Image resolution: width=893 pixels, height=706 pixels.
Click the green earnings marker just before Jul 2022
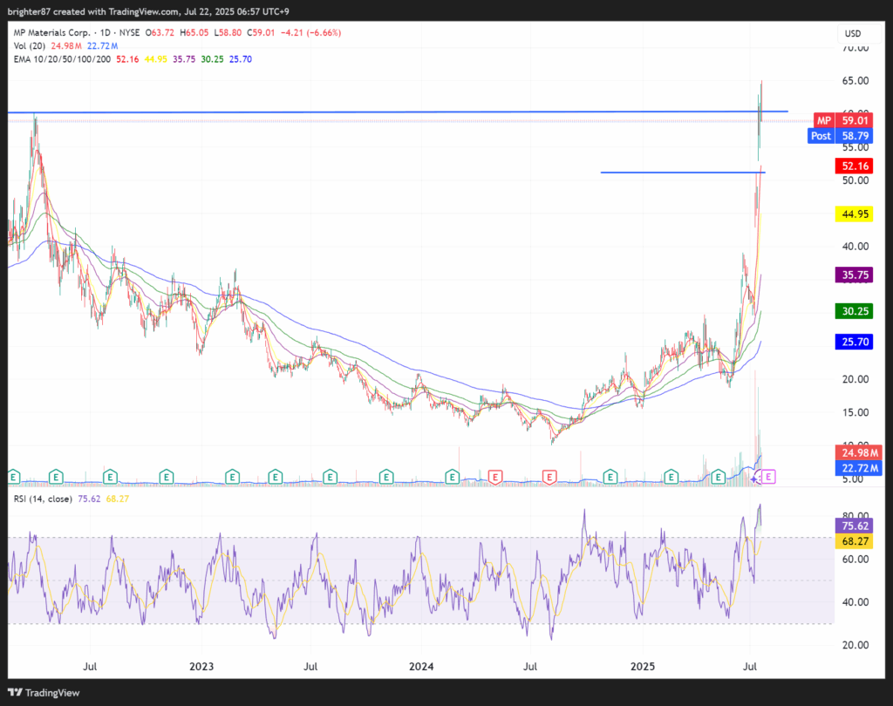(x=56, y=477)
